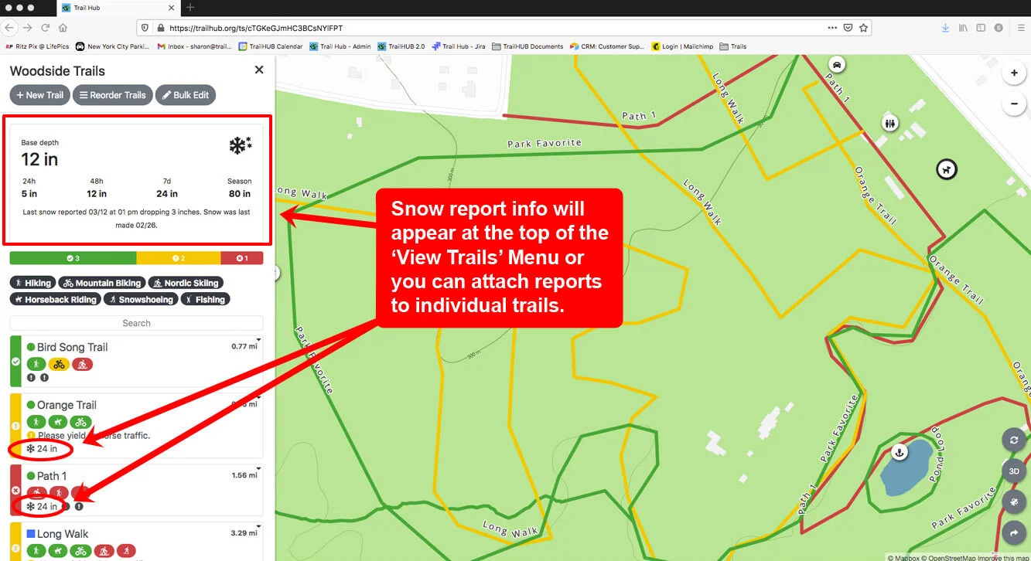Viewport: 1031px width, 561px height.
Task: Filter by the red closed status segment
Action: click(242, 258)
